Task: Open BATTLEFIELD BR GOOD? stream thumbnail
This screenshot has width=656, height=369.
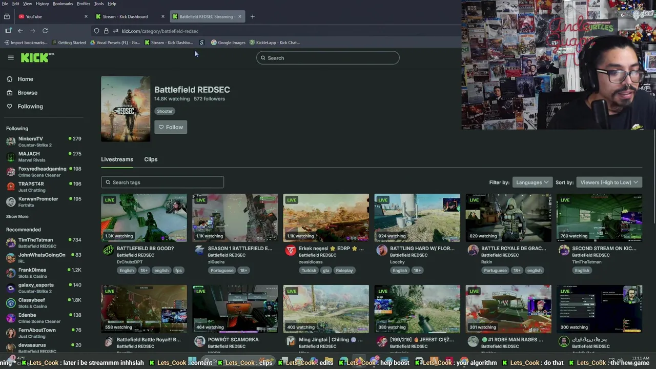Action: click(x=144, y=217)
